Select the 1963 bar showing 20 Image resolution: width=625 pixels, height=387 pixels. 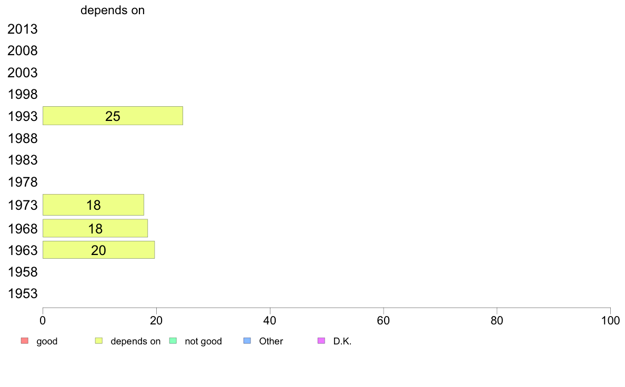[x=98, y=250]
